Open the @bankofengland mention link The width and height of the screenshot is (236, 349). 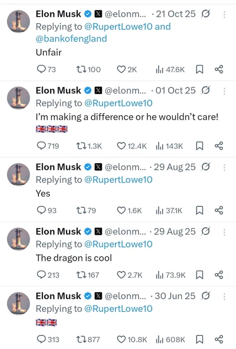(x=71, y=38)
